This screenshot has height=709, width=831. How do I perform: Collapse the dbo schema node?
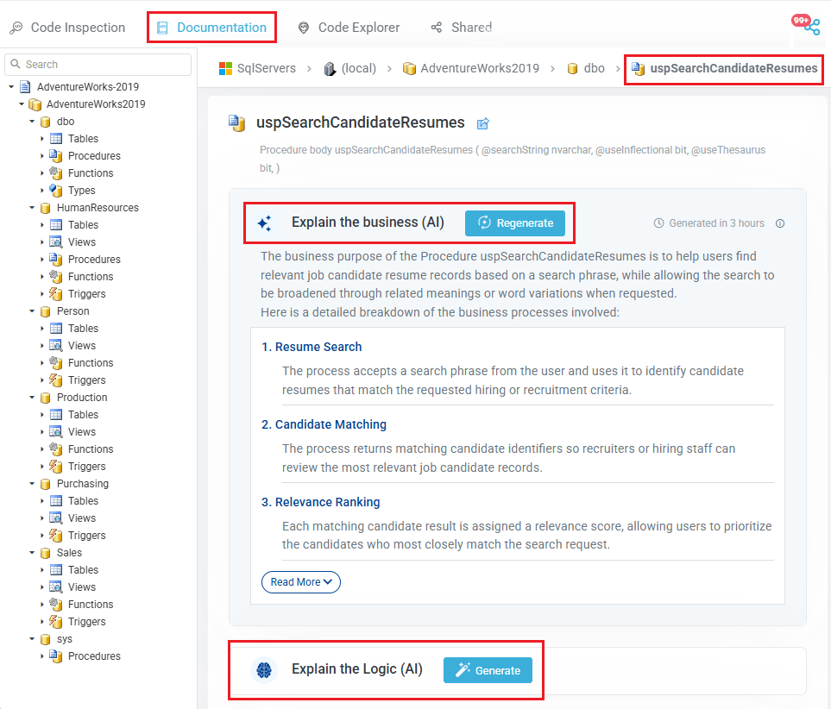click(32, 122)
